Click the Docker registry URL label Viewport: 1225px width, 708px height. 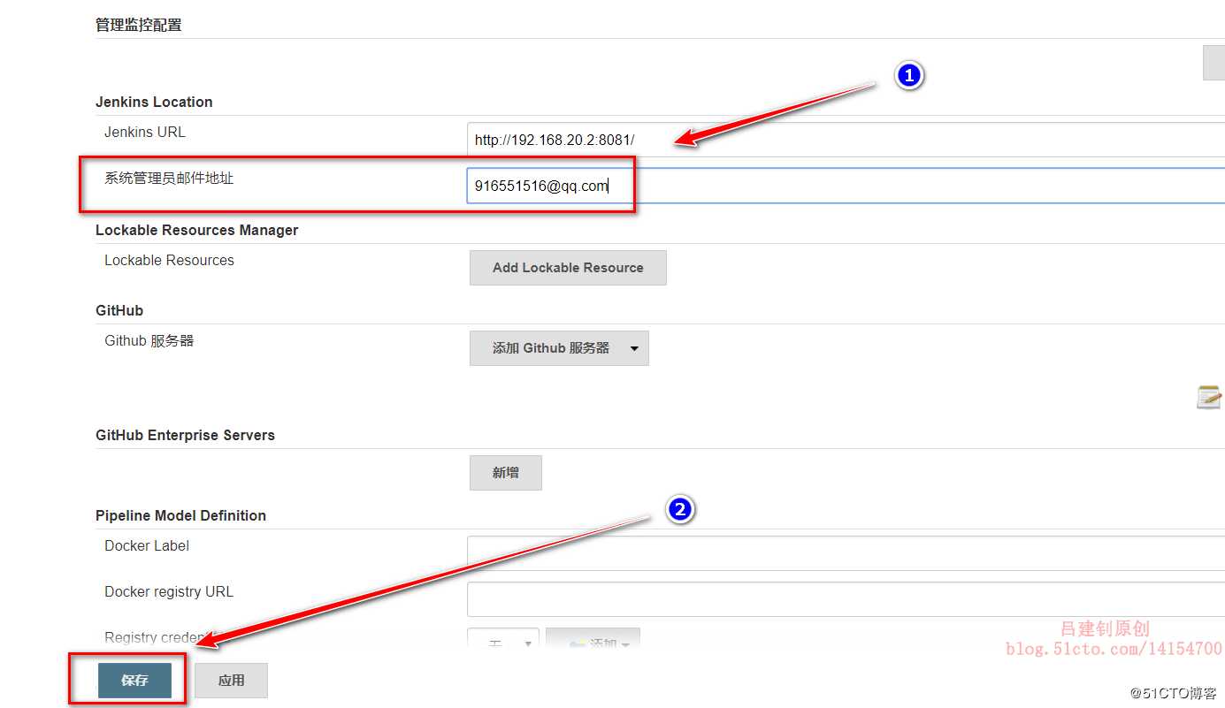click(169, 591)
